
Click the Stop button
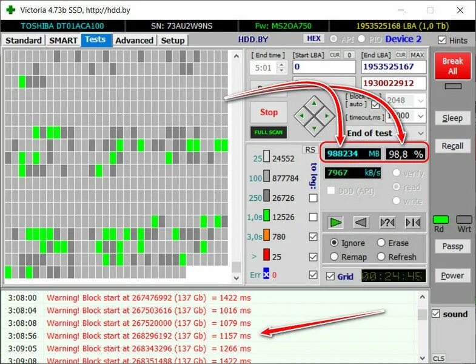tap(269, 112)
